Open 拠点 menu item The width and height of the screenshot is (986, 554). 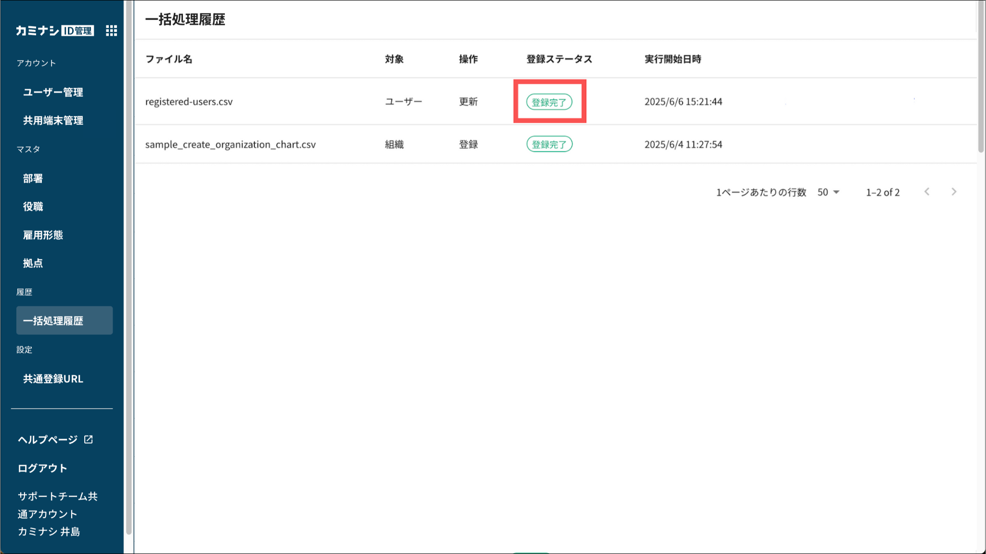click(33, 263)
